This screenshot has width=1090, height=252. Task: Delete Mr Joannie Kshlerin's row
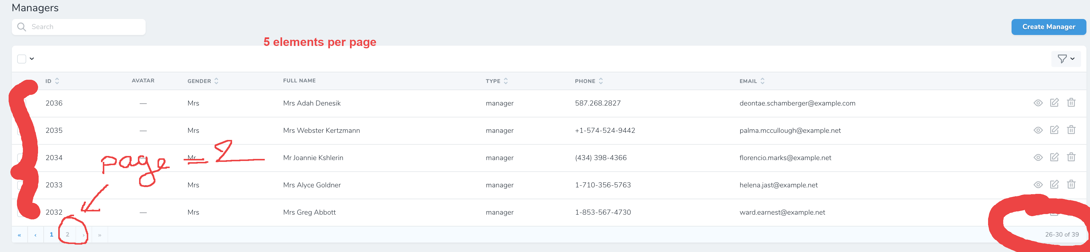(1071, 157)
